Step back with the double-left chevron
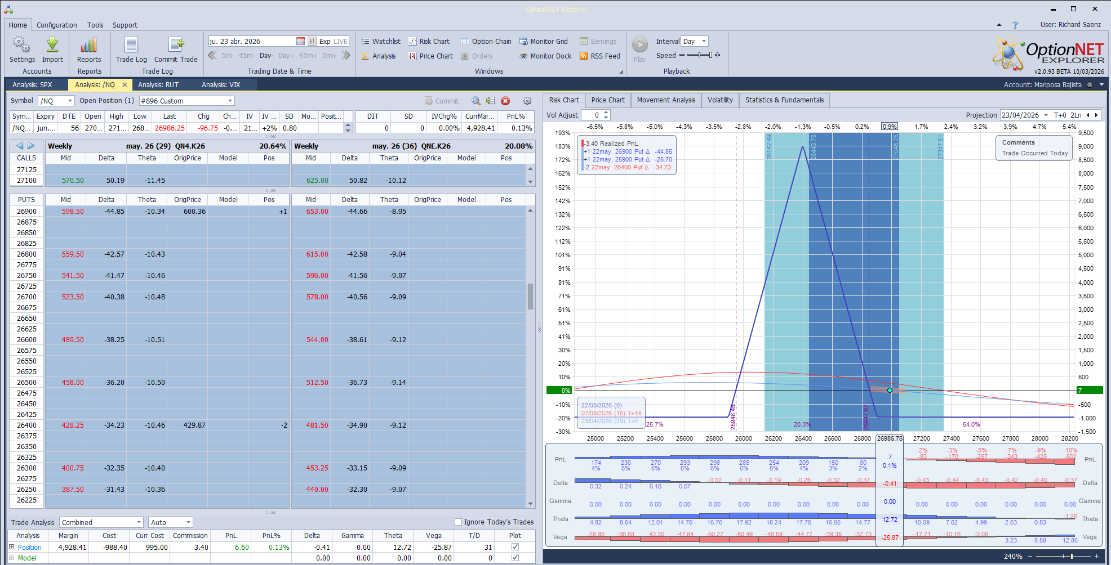This screenshot has height=565, width=1111. pyautogui.click(x=212, y=55)
